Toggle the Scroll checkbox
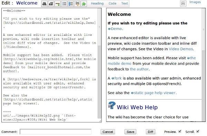The image size is (207, 136). (198, 131)
